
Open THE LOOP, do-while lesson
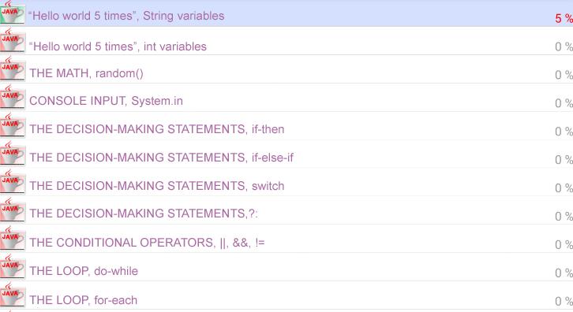(x=84, y=271)
